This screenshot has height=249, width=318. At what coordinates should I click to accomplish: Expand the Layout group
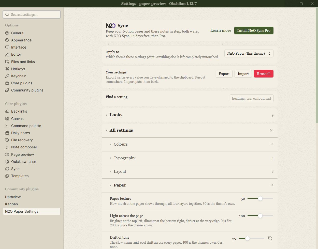(190, 172)
